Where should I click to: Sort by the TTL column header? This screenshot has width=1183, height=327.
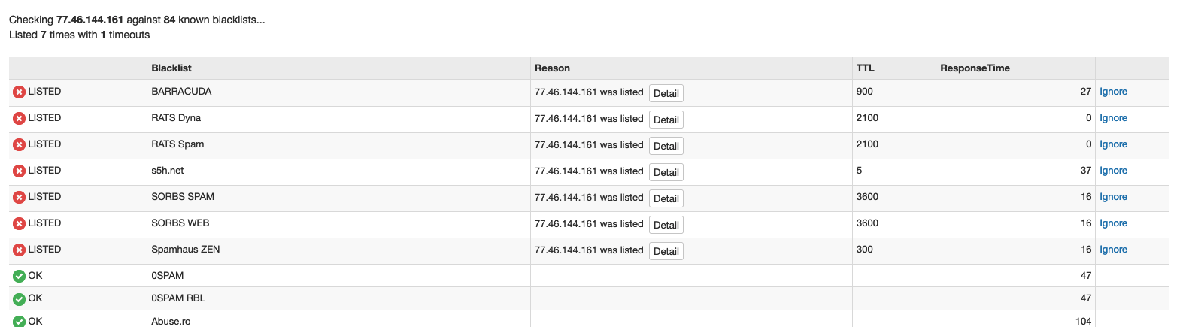[x=865, y=68]
